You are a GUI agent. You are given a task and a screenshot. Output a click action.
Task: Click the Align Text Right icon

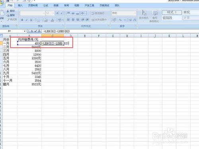pos(78,20)
